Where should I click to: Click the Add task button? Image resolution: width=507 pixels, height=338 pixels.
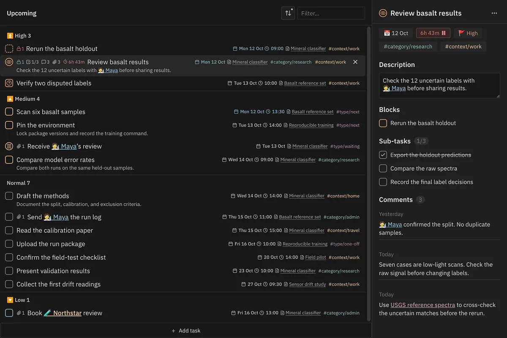[186, 331]
